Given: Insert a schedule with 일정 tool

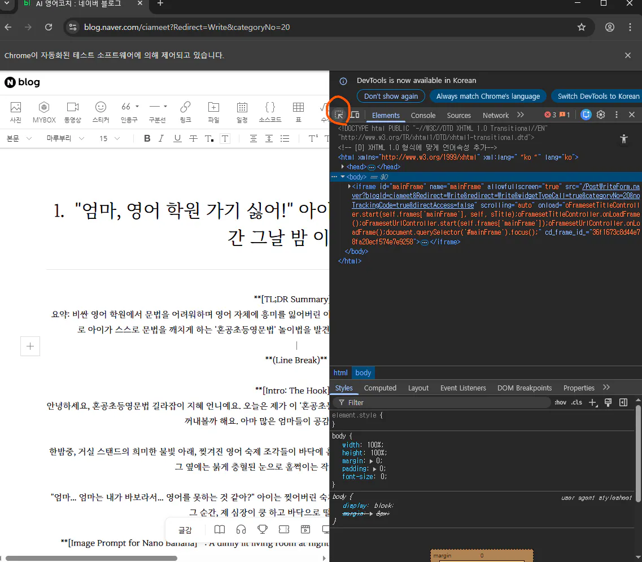Looking at the screenshot, I should point(242,112).
